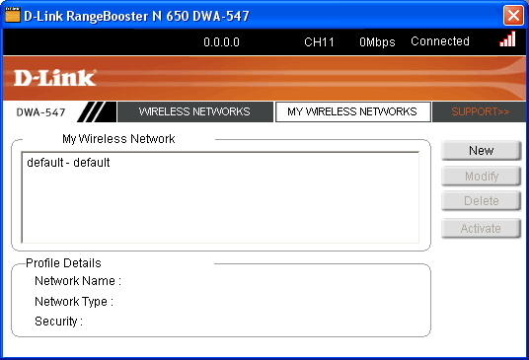Select the My Wireless Networks tab
The image size is (529, 360).
pyautogui.click(x=352, y=111)
